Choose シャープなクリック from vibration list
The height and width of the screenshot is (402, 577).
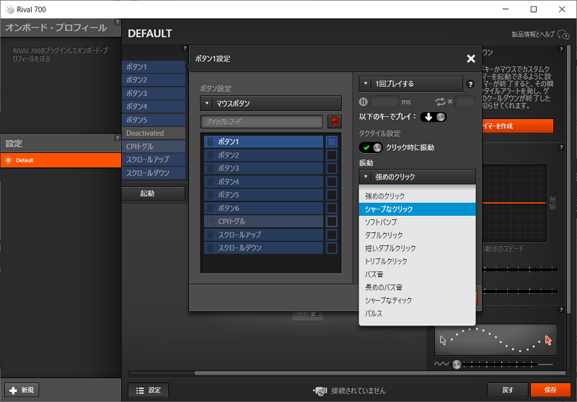[418, 209]
